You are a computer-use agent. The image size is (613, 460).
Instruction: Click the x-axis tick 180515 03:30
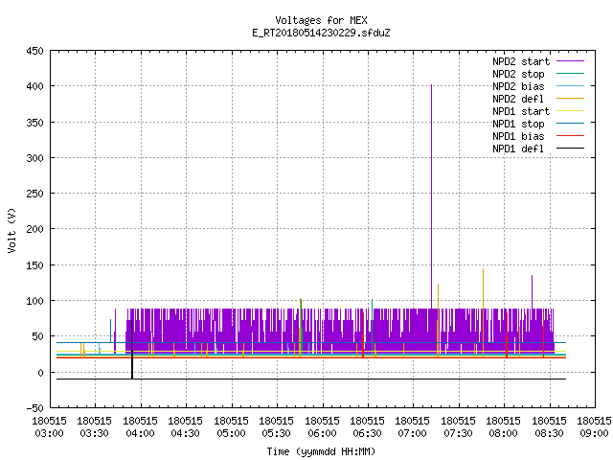(94, 427)
